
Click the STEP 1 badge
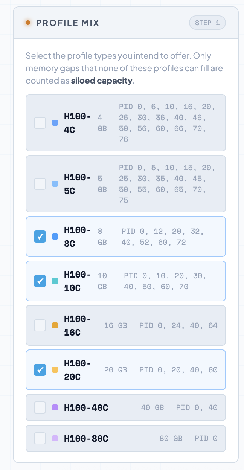coord(207,23)
